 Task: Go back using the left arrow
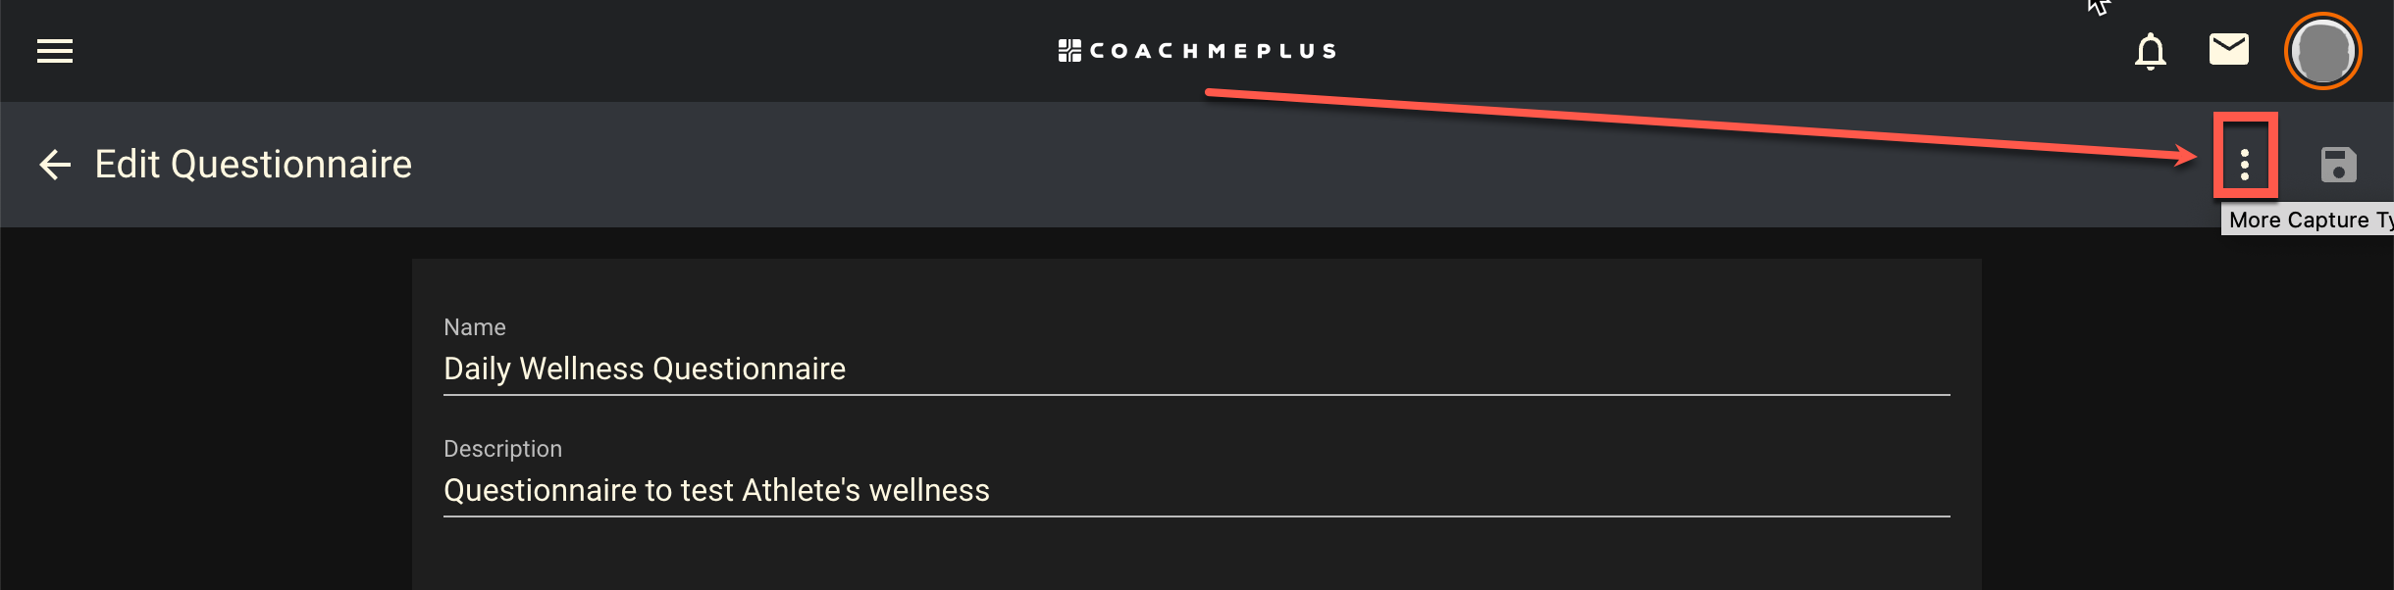[x=55, y=165]
